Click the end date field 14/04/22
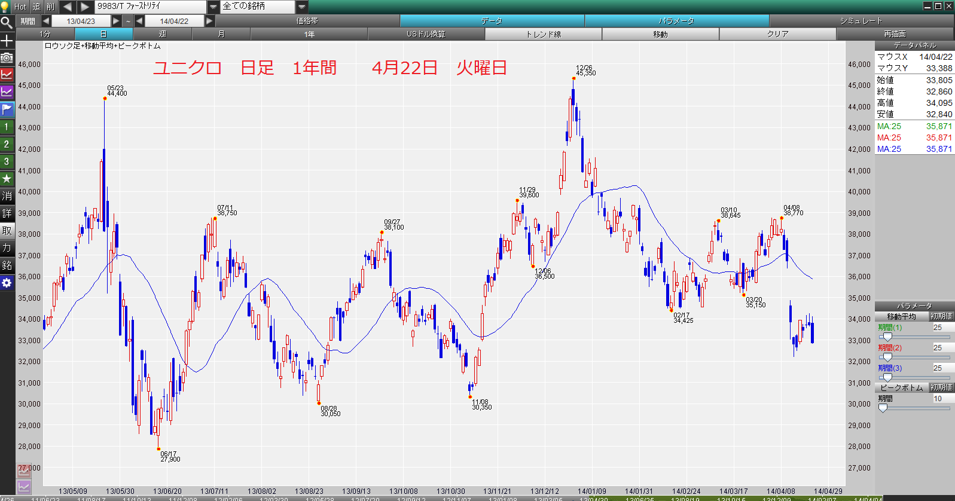 [x=175, y=21]
